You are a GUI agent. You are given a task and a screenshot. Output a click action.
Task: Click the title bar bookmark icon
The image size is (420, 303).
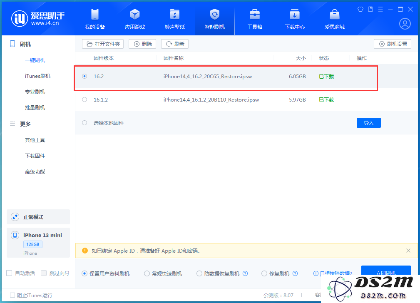pyautogui.click(x=370, y=10)
